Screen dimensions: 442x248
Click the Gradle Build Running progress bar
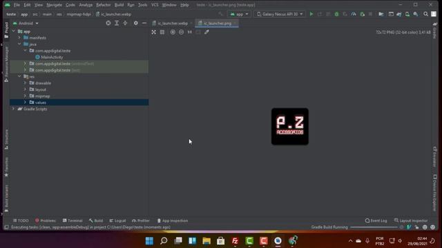coord(374,227)
